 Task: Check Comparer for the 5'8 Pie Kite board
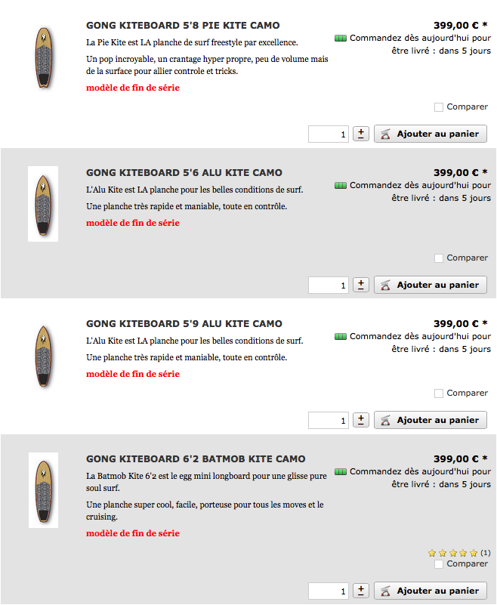pos(439,107)
